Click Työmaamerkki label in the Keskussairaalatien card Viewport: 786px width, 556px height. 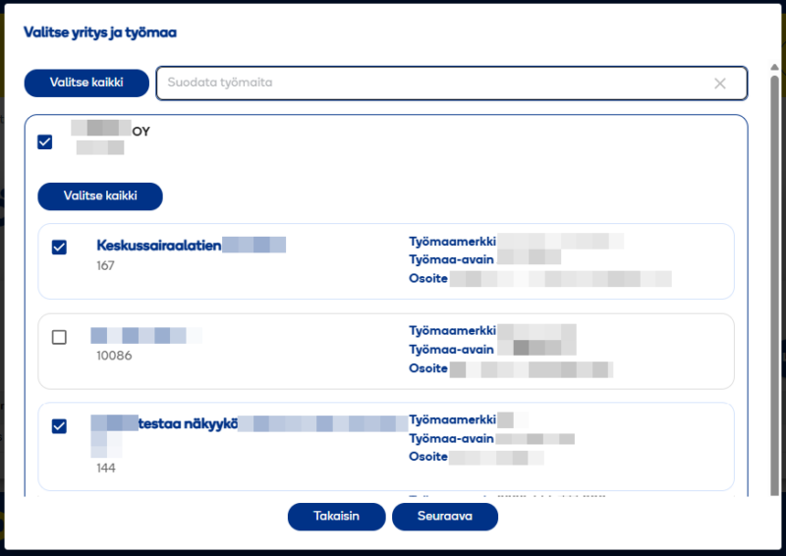[452, 241]
